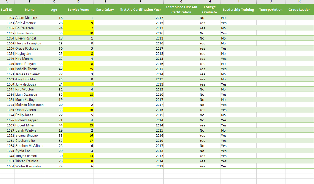314x184 pixels.
Task: Select the cell with Bo Peterson
Action: 30,28
